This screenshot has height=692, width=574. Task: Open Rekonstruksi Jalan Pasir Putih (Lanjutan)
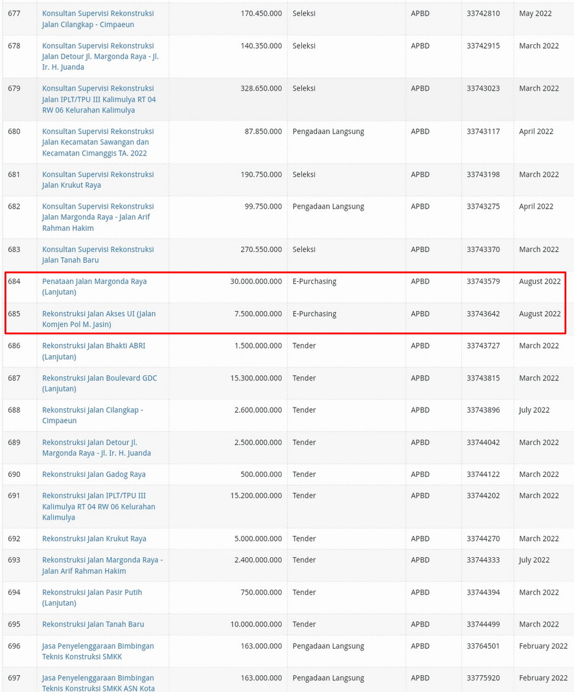click(x=91, y=593)
